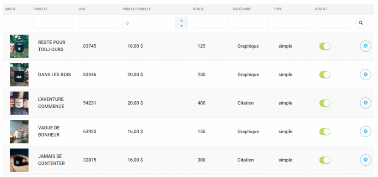The image size is (378, 177).
Task: Focus the Stock filter field
Action: (x=210, y=23)
